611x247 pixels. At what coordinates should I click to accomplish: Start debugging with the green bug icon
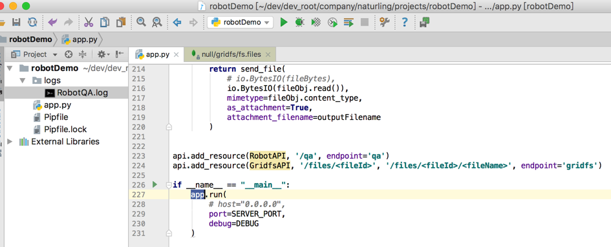point(299,22)
